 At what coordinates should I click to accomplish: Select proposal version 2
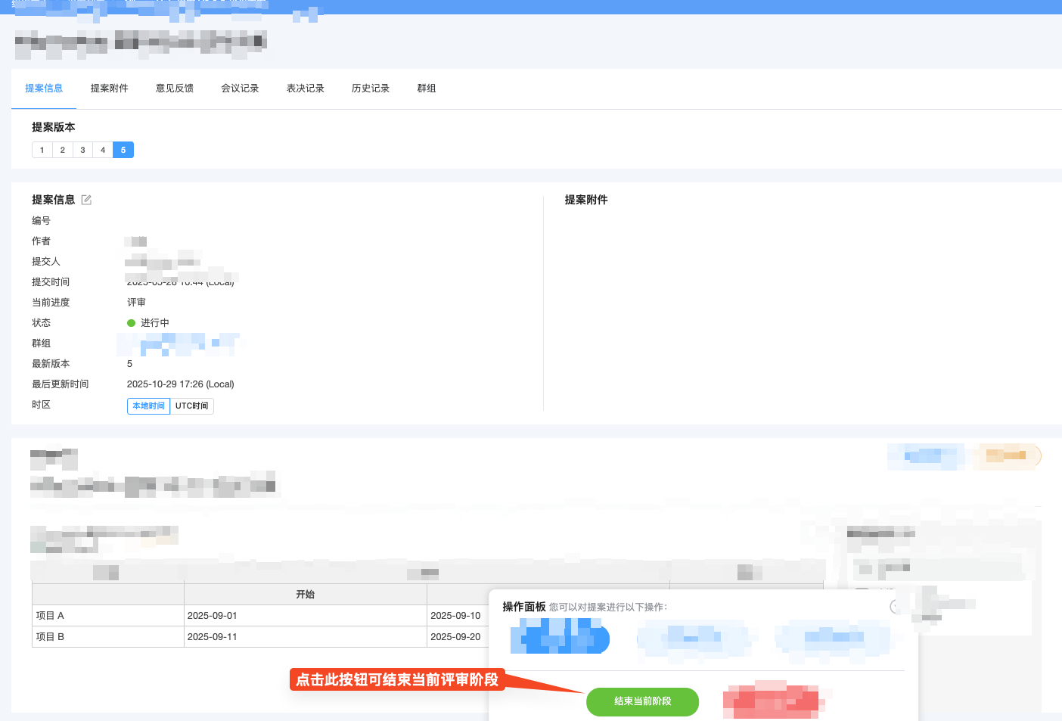point(62,149)
